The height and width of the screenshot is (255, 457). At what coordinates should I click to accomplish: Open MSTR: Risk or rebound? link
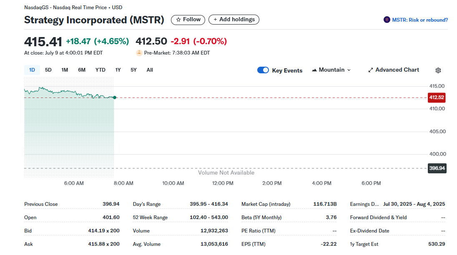point(420,20)
